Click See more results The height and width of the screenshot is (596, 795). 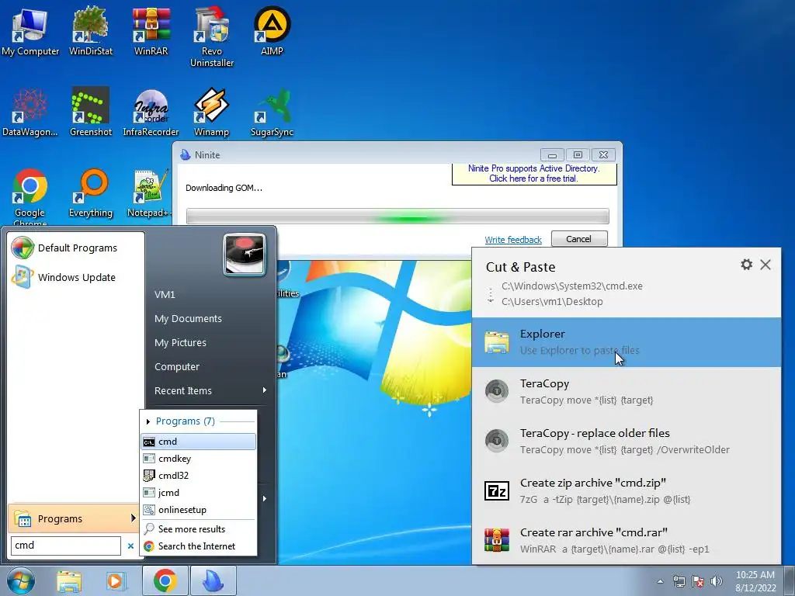pos(198,529)
